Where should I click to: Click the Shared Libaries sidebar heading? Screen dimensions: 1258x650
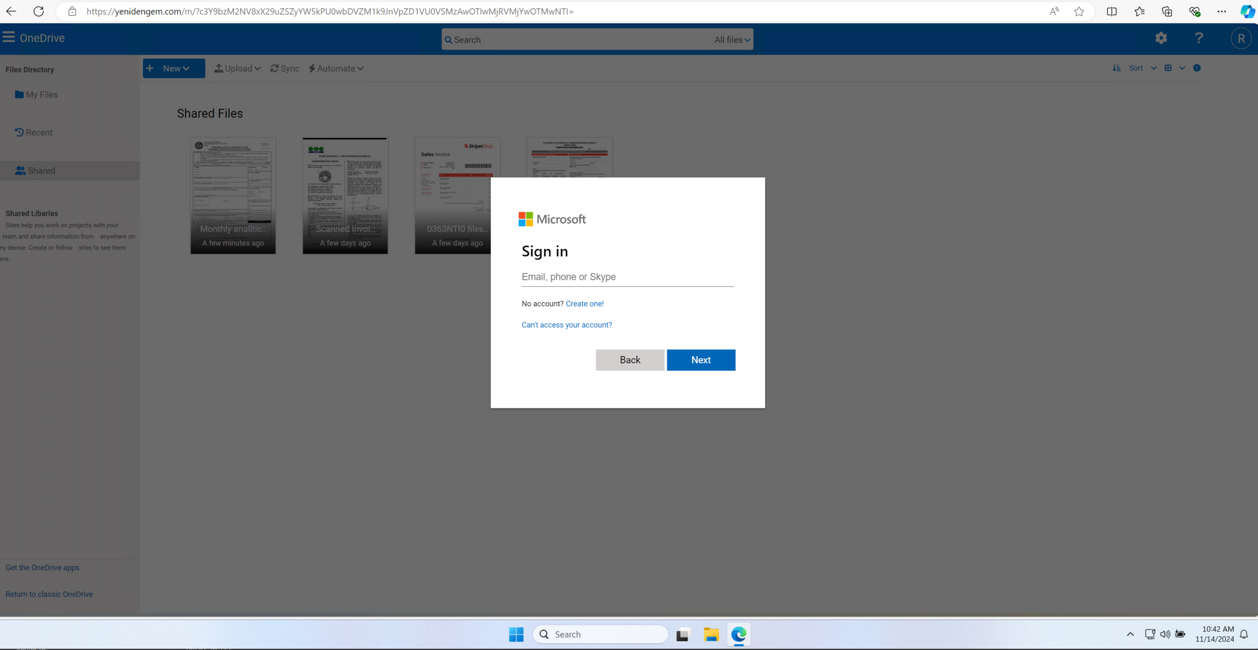[31, 213]
